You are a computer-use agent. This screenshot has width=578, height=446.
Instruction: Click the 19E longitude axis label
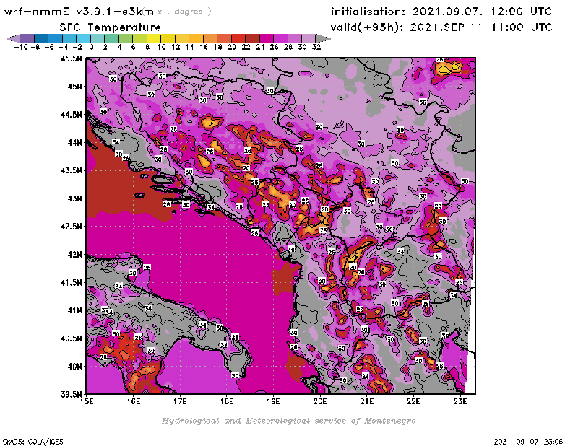point(274,401)
